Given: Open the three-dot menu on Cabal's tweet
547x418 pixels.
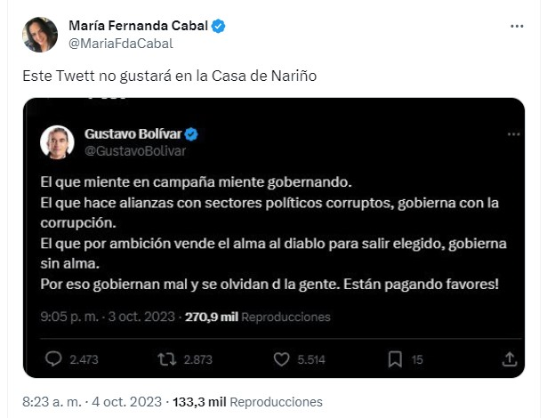Looking at the screenshot, I should point(517,26).
